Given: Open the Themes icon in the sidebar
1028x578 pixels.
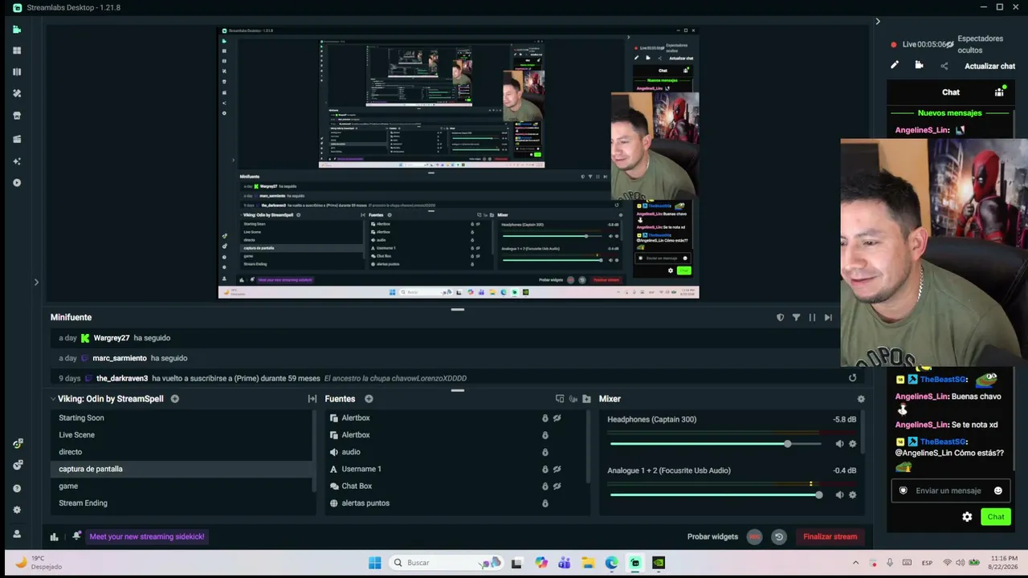Looking at the screenshot, I should click(17, 93).
